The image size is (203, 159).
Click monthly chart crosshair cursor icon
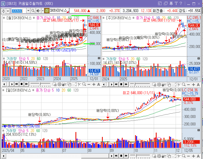click(79, 84)
